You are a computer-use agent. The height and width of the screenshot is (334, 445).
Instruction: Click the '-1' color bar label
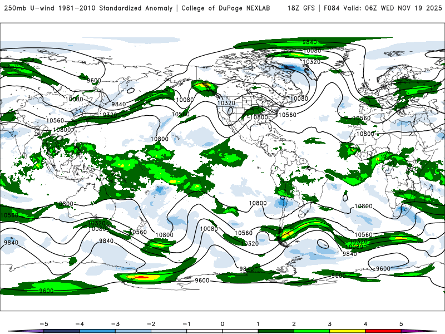click(x=186, y=324)
